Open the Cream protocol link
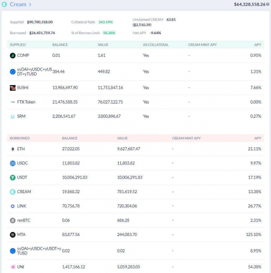The width and height of the screenshot is (271, 273). [x=18, y=4]
